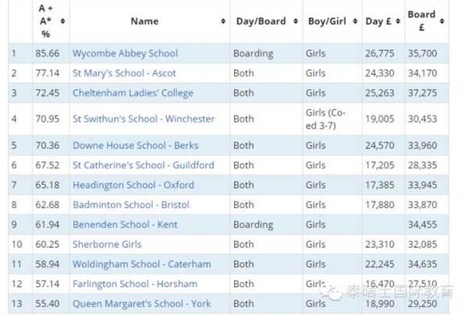Click Boy/Girl column sort arrows
The height and width of the screenshot is (315, 469).
[354, 21]
